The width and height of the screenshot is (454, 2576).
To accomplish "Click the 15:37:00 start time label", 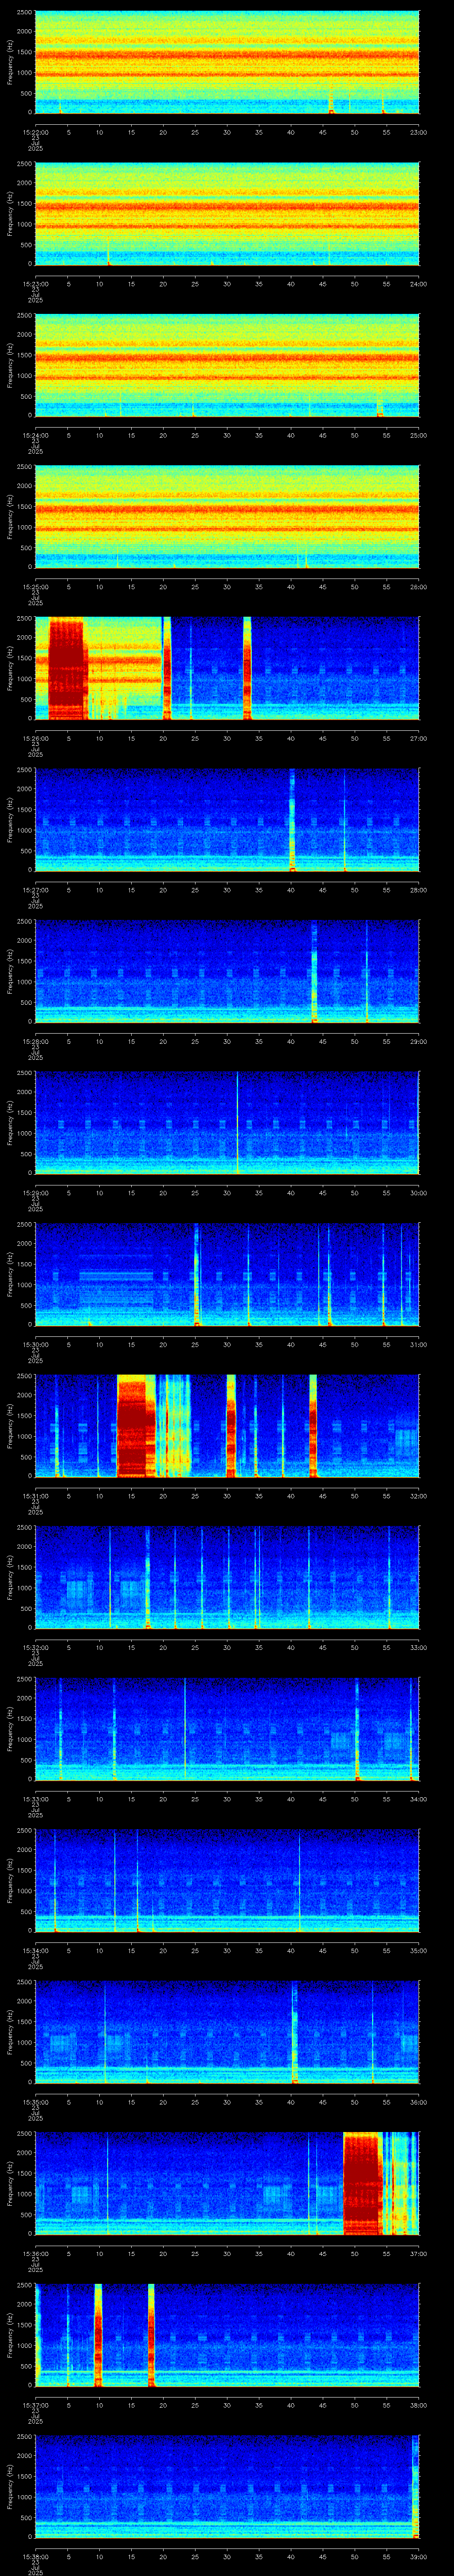I will coord(35,2404).
